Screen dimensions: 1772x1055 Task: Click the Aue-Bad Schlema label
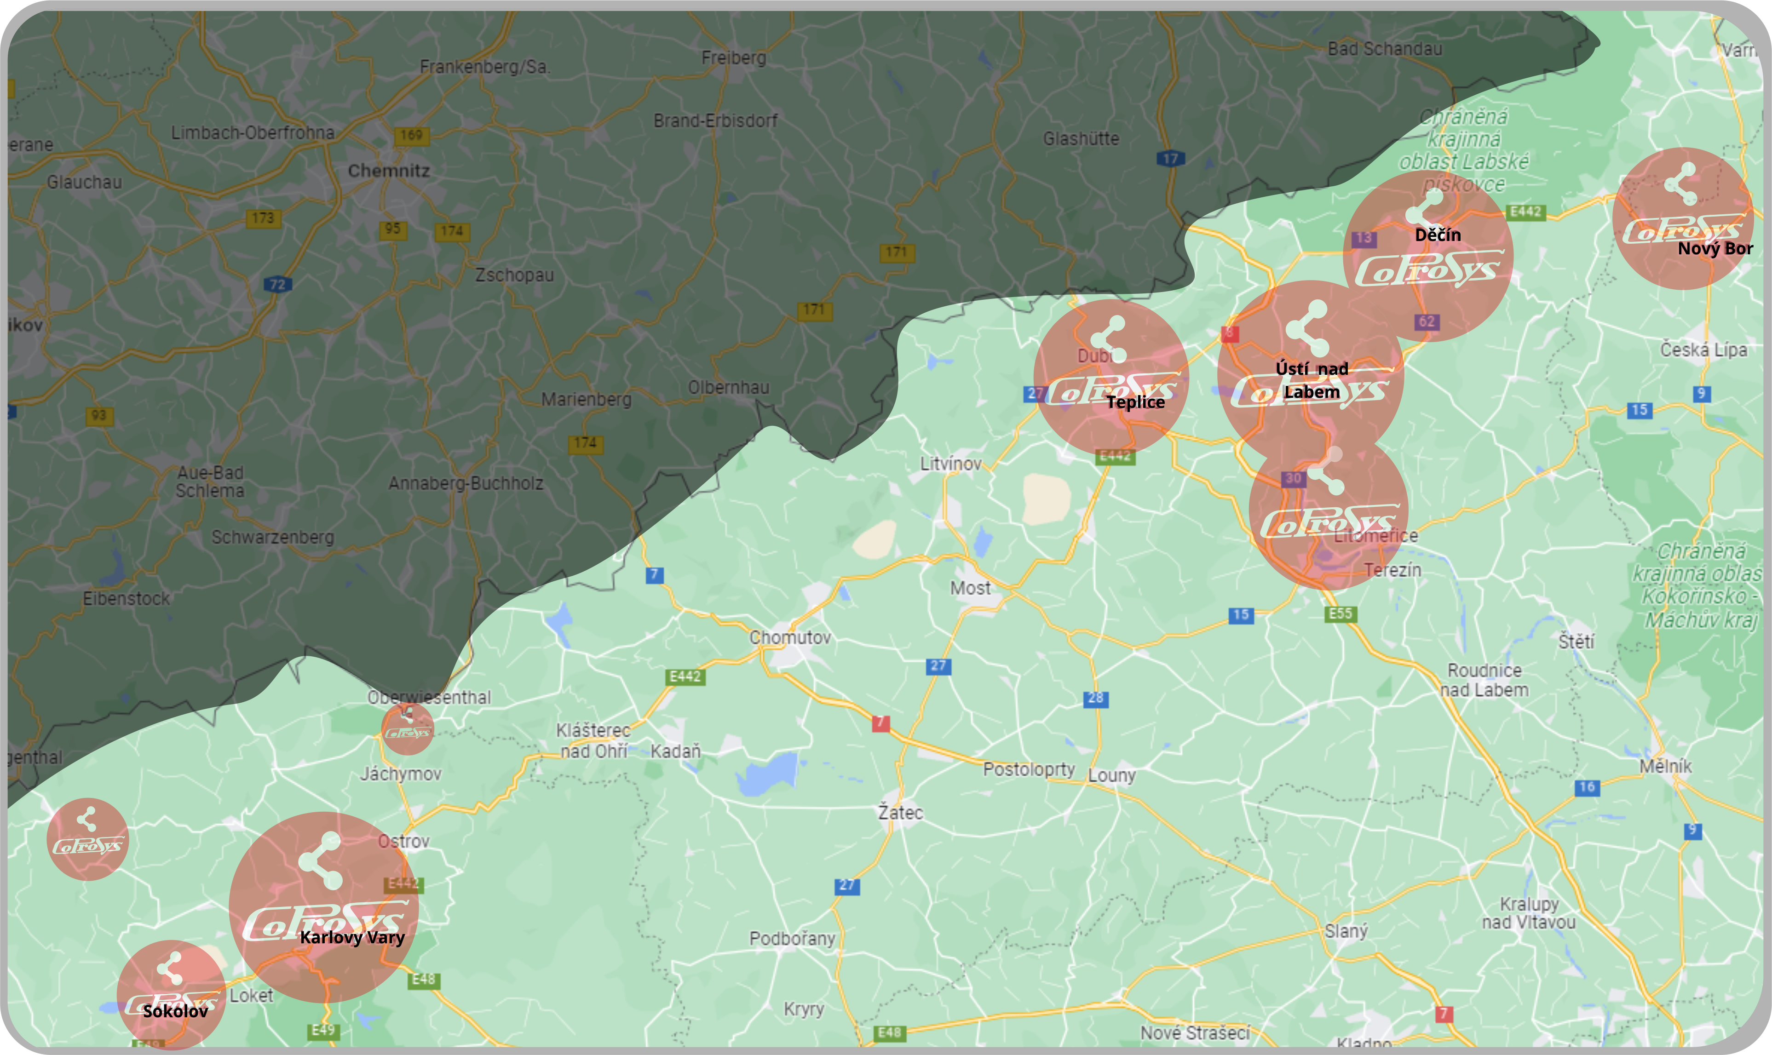pyautogui.click(x=210, y=482)
